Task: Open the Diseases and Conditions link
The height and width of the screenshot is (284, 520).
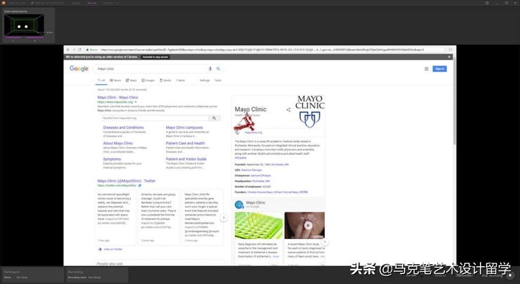Action: pyautogui.click(x=123, y=128)
